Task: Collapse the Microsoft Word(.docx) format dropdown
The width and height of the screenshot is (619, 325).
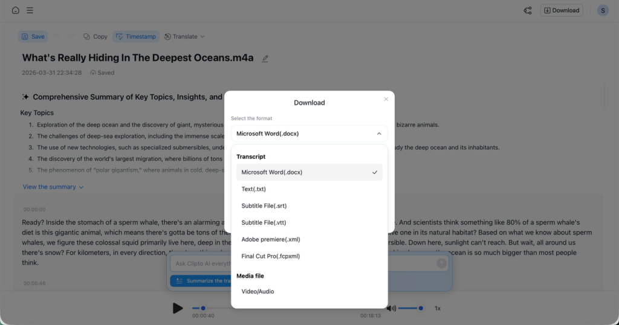Action: coord(309,134)
